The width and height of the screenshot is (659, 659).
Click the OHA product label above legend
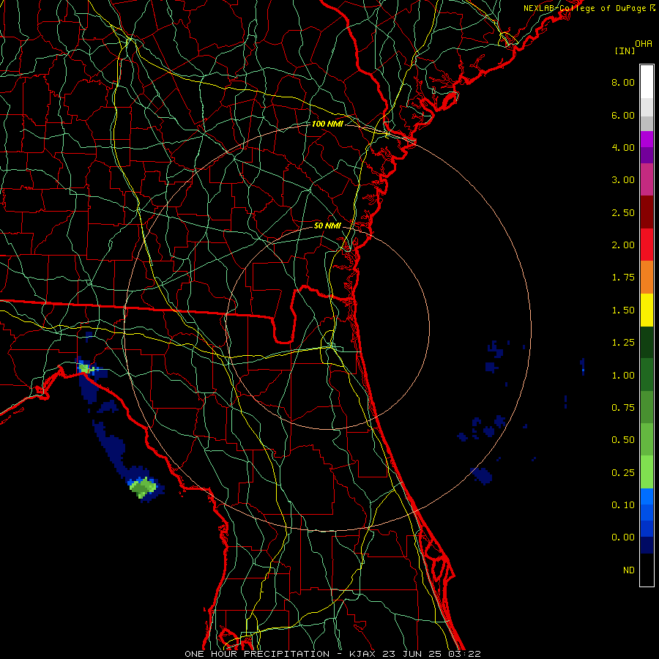click(x=644, y=44)
